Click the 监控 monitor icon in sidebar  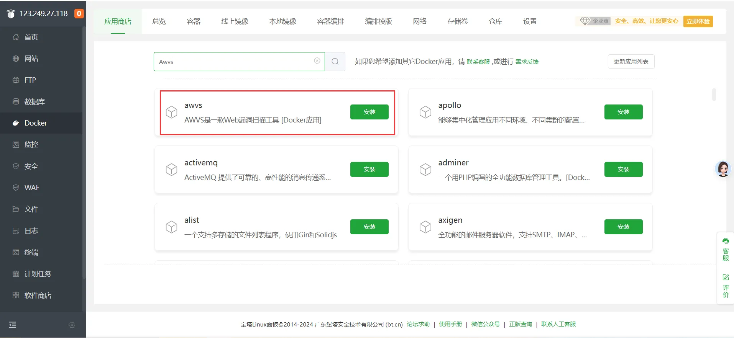point(16,144)
